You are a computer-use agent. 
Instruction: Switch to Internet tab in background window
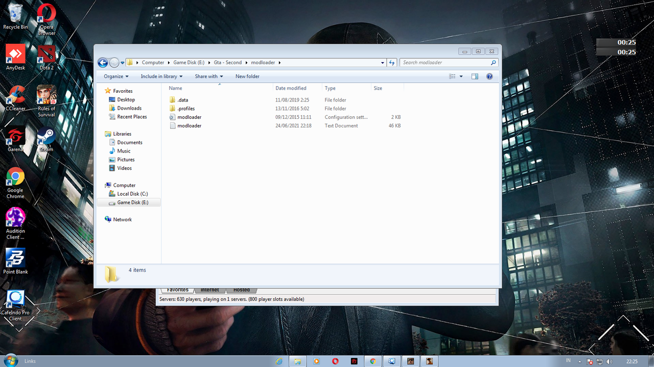point(209,291)
